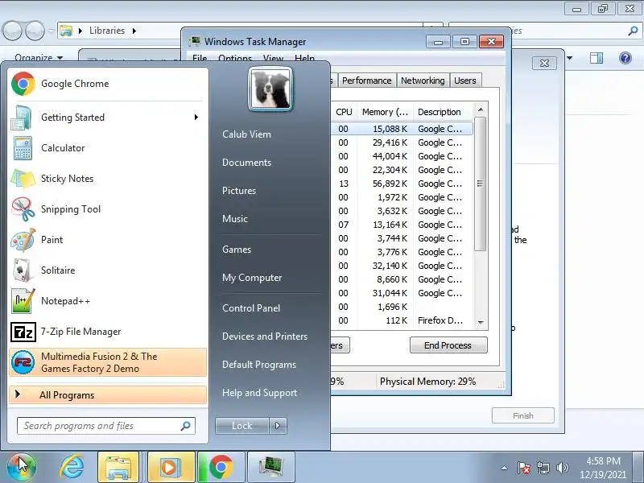This screenshot has width=644, height=483.
Task: Launch 7-Zip File Manager icon
Action: coord(23,332)
